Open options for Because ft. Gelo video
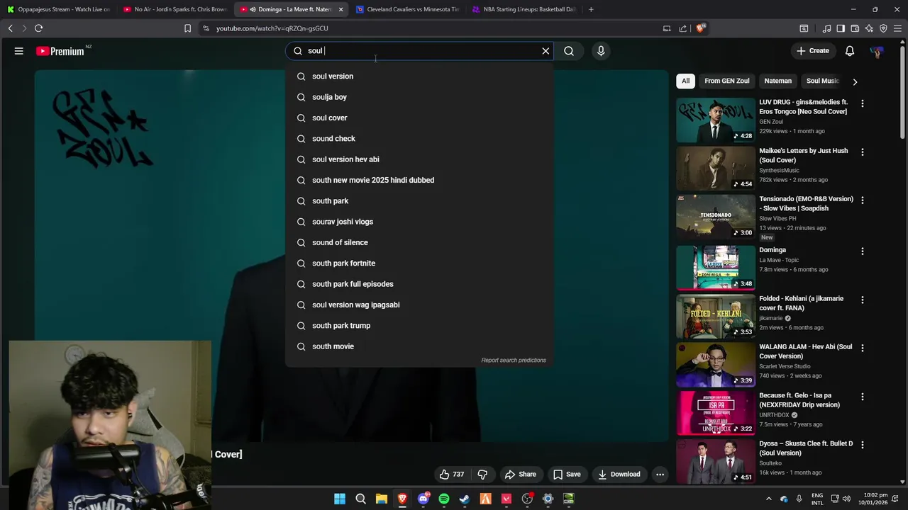The width and height of the screenshot is (908, 510). click(863, 397)
